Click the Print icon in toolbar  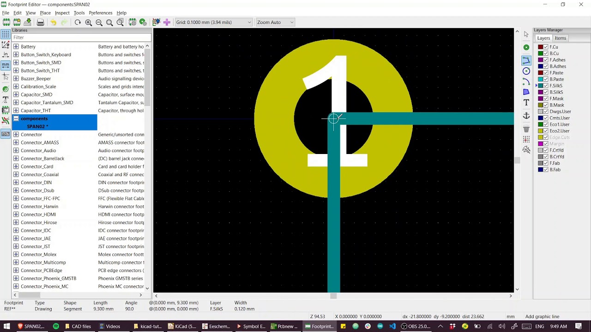pyautogui.click(x=40, y=22)
